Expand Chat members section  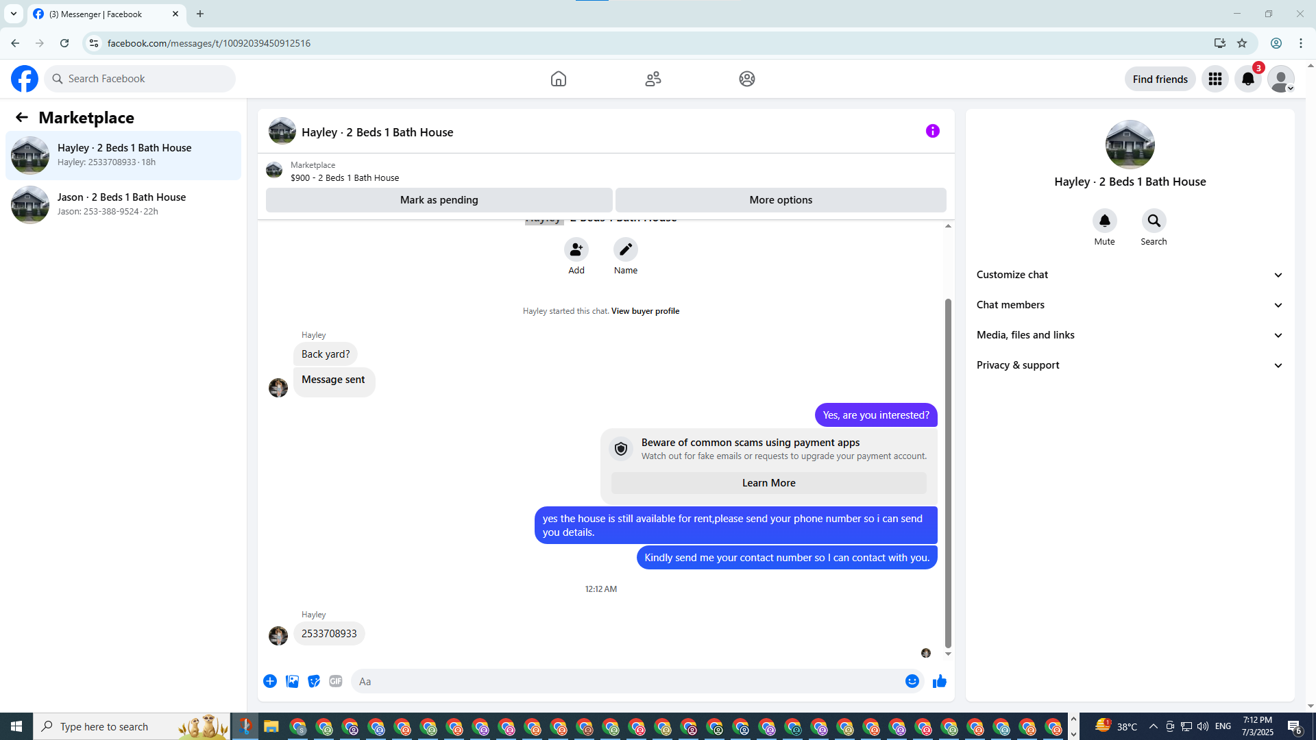coord(1130,305)
